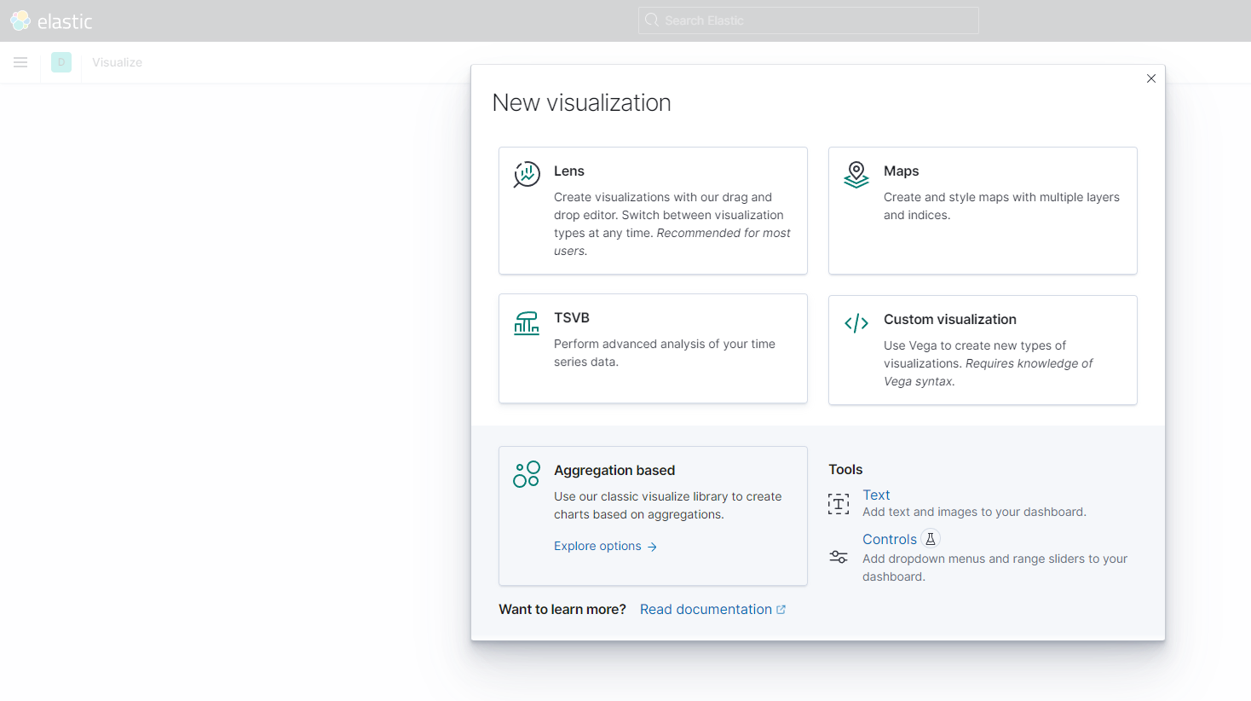Open the Controls tool link
Image resolution: width=1251 pixels, height=701 pixels.
(x=890, y=540)
